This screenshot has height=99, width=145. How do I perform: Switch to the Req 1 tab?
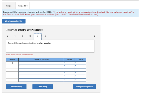point(9,6)
